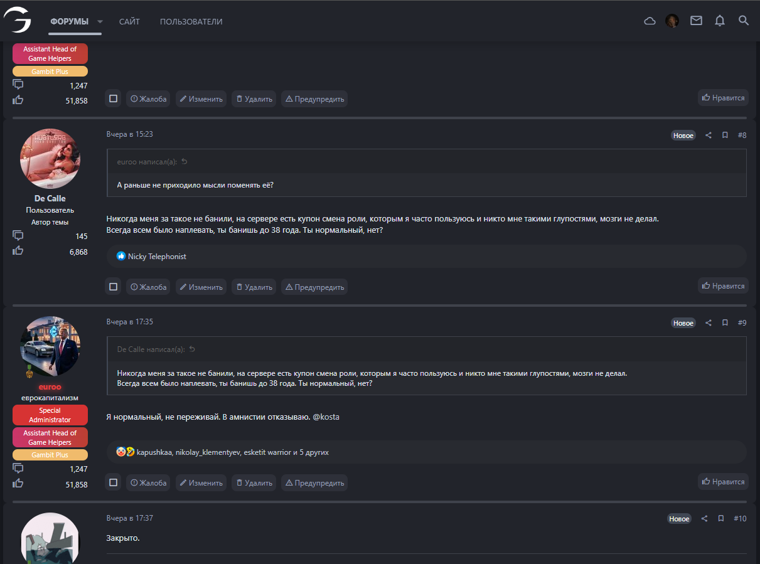Tick the checkbox on post #9
The height and width of the screenshot is (564, 760).
(x=114, y=482)
